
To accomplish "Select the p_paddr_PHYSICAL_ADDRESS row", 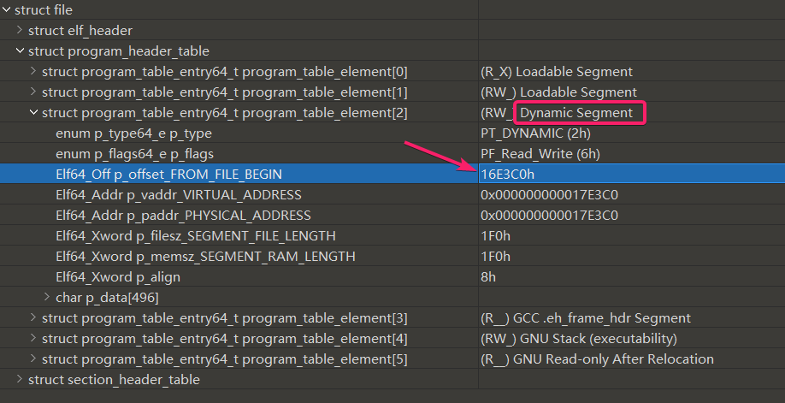I will (183, 216).
